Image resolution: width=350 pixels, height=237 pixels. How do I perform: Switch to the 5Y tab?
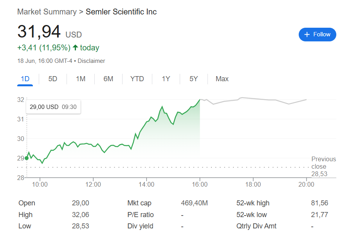pyautogui.click(x=194, y=79)
